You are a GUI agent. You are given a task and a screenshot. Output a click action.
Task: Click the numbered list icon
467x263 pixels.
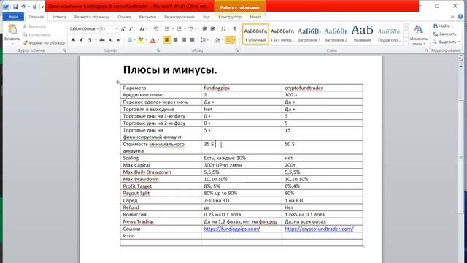[179, 29]
